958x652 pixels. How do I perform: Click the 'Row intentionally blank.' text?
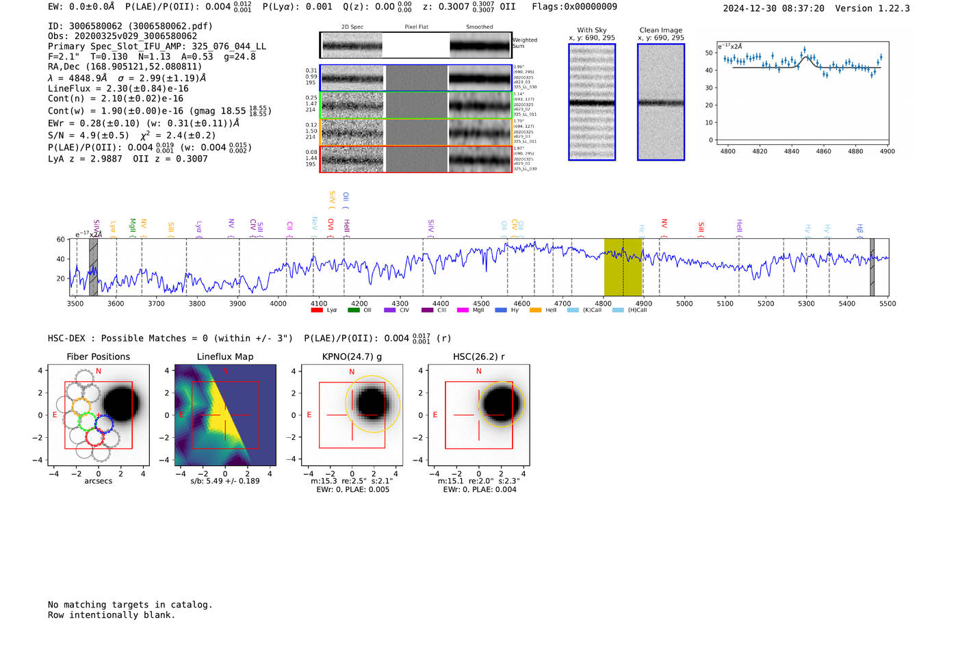[x=112, y=615]
